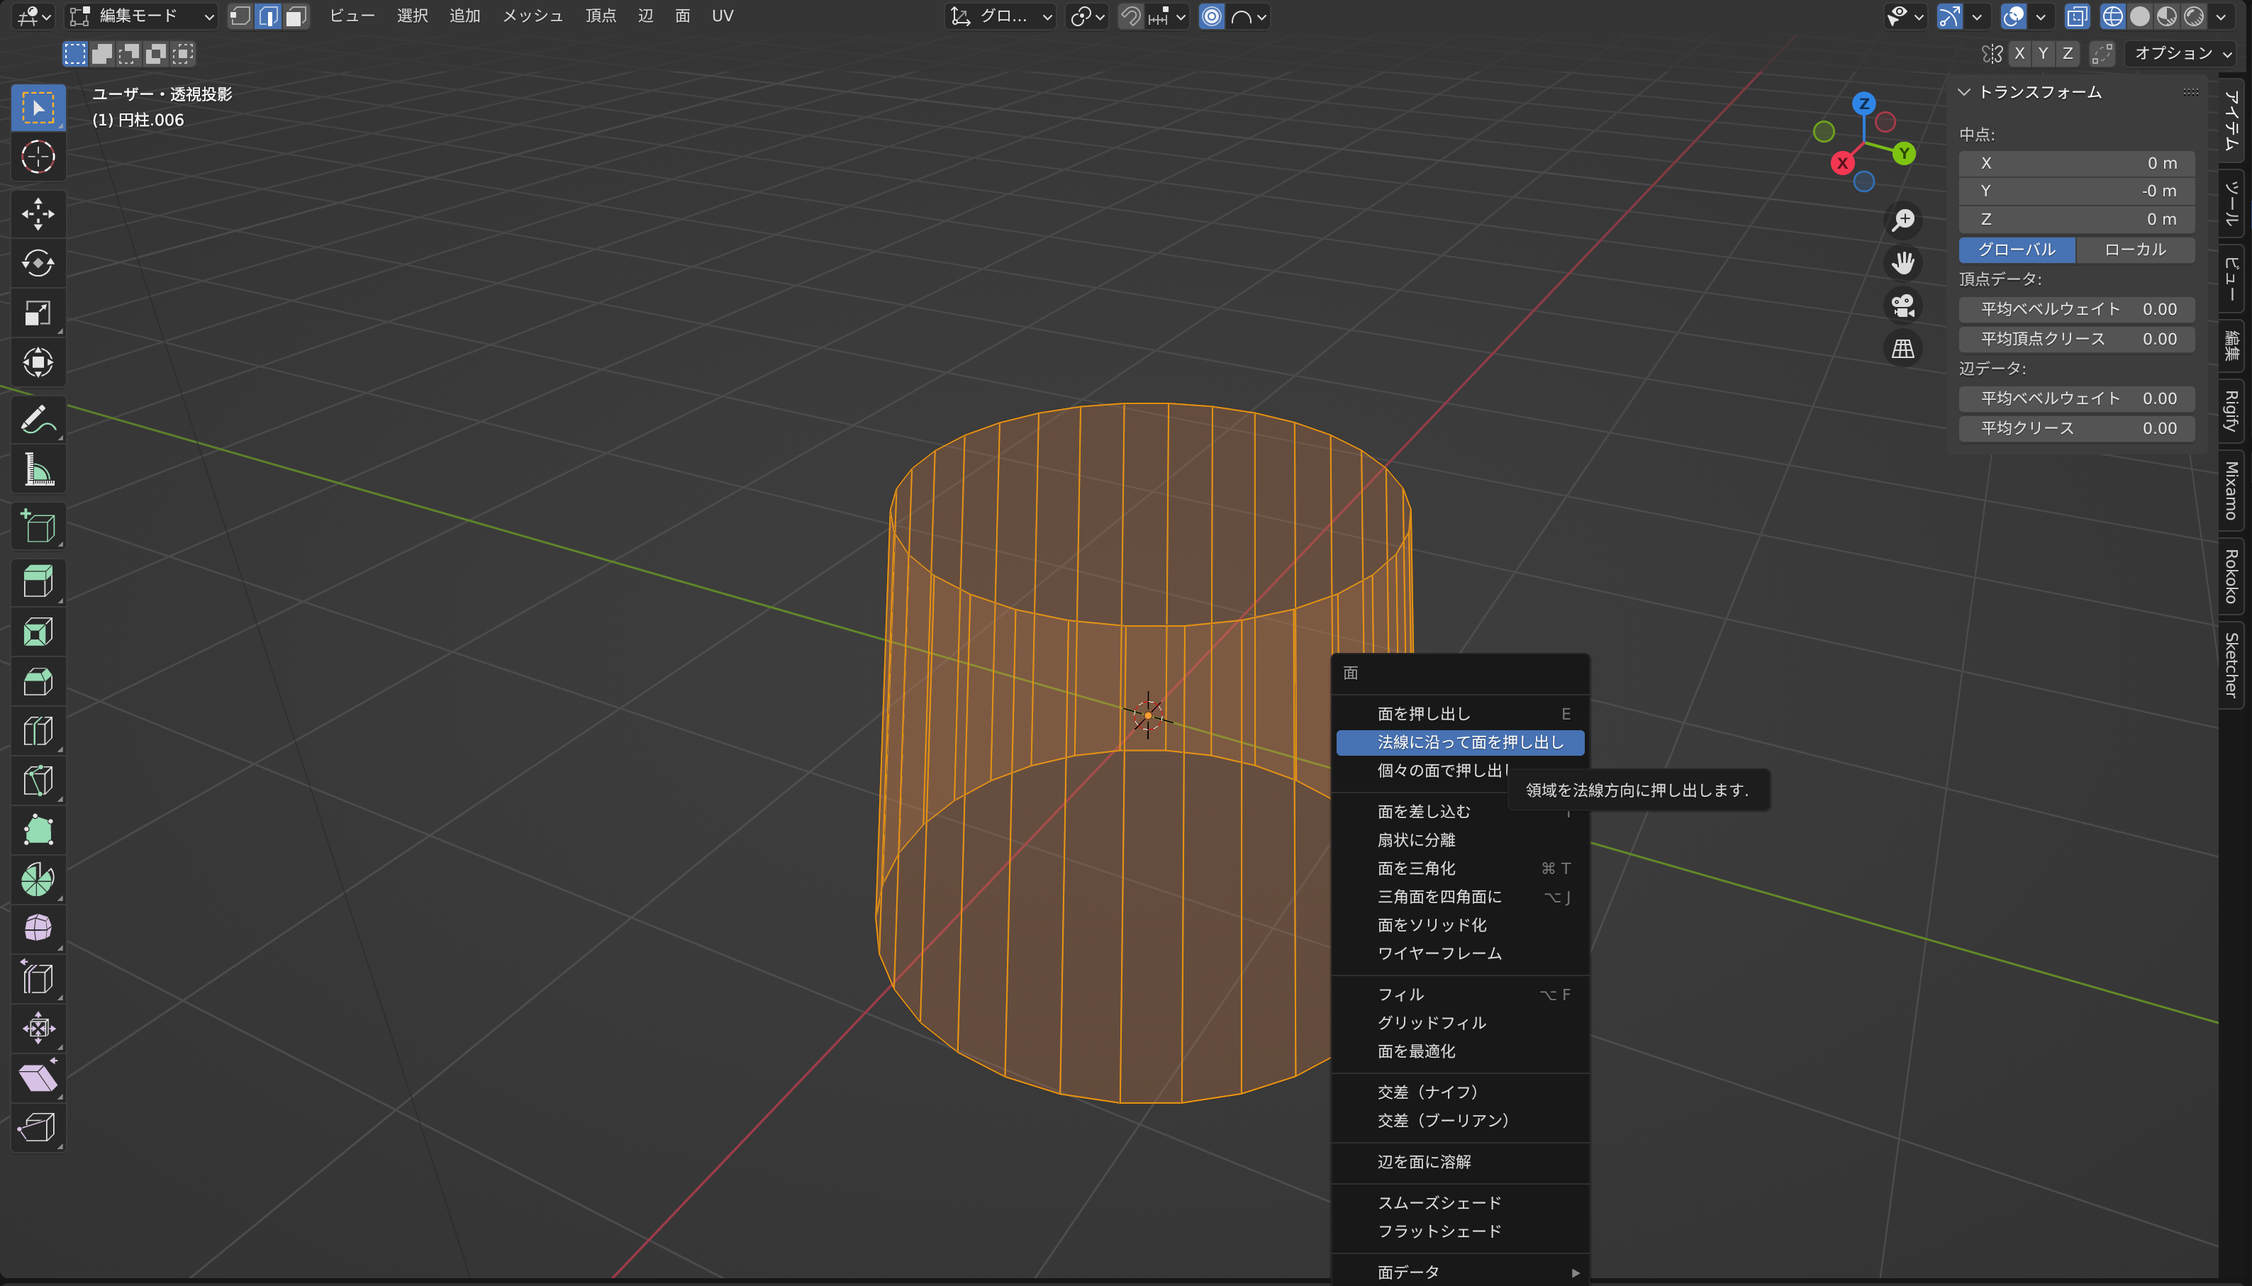Screen dimensions: 2252x1286
Task: Open the ビュー menu
Action: (352, 16)
